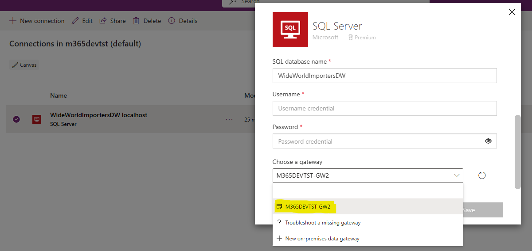This screenshot has width=532, height=251.
Task: Click the dialog vertical scrollbar
Action: tap(517, 152)
